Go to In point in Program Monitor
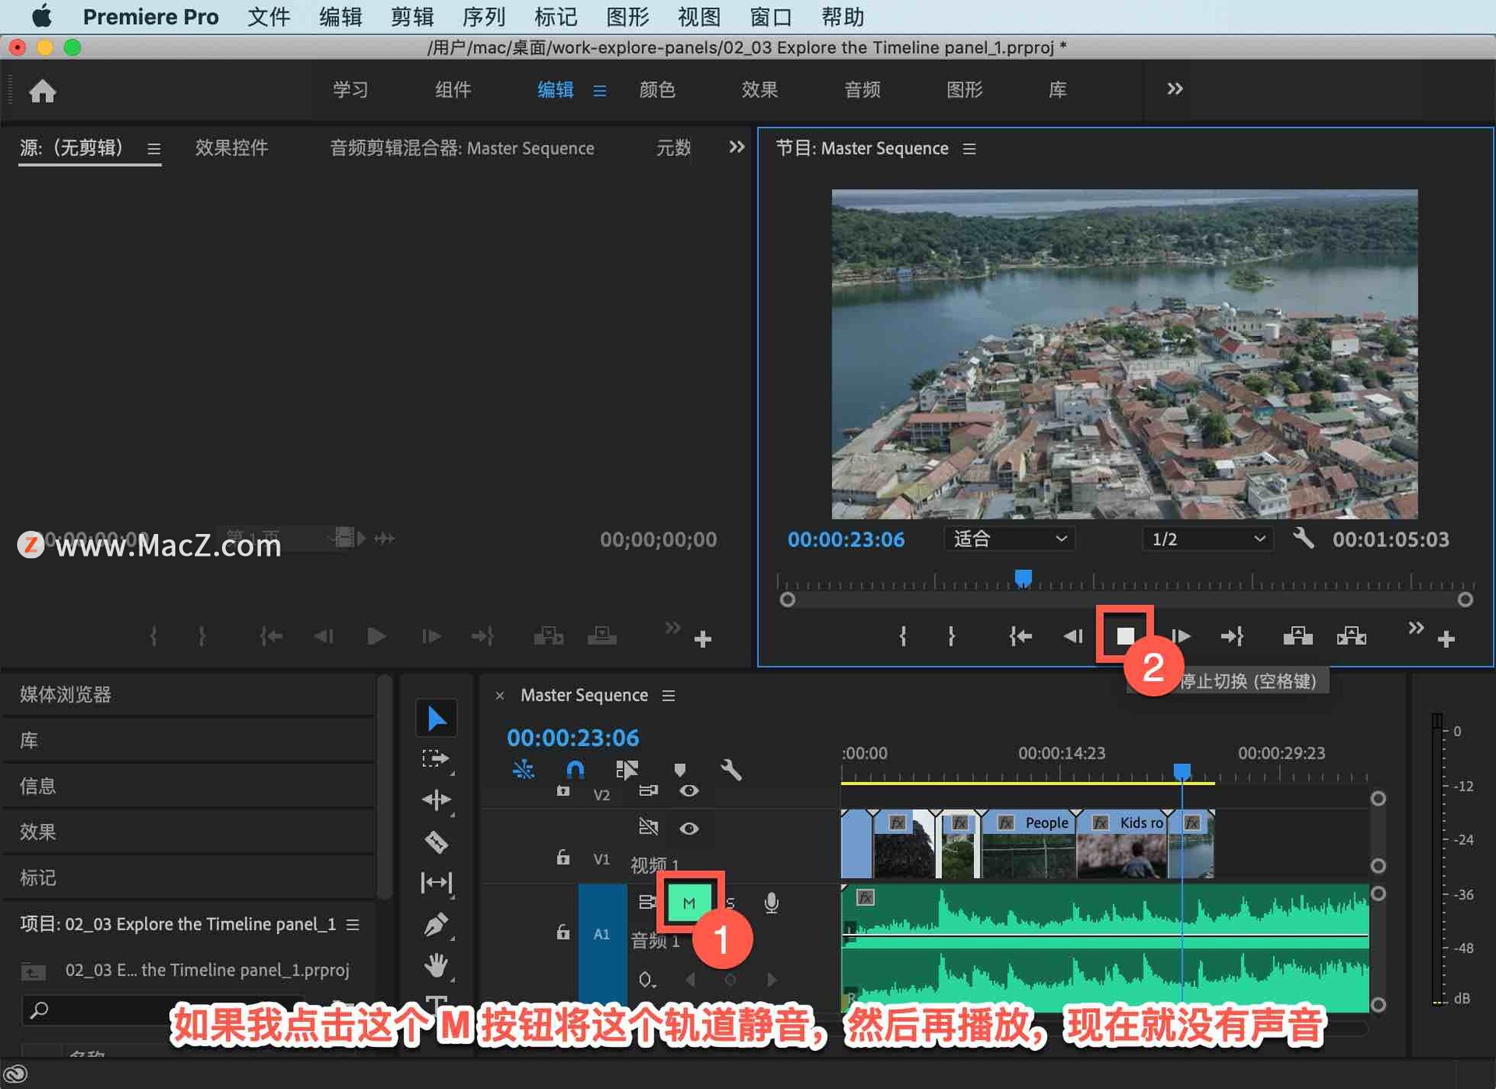 pos(1020,637)
